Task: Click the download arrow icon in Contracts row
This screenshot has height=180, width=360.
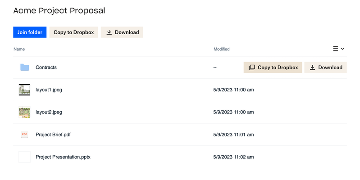Action: 312,67
